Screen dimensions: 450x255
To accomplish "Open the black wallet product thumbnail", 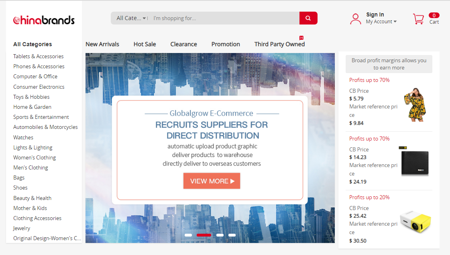I will [415, 162].
